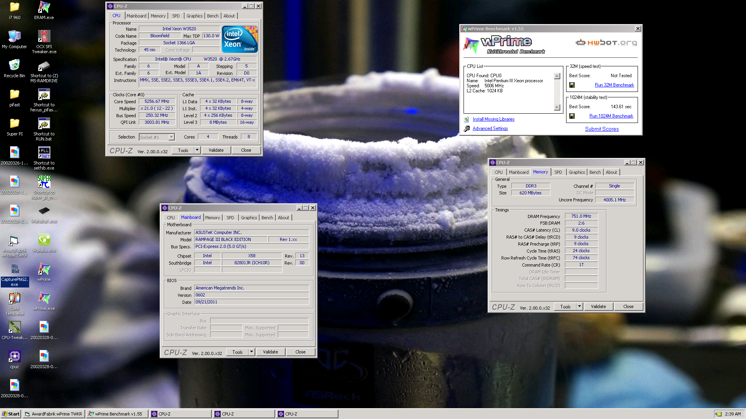This screenshot has height=419, width=746.
Task: Click Tools button in Mainboard CPU-Z window
Action: pos(237,352)
